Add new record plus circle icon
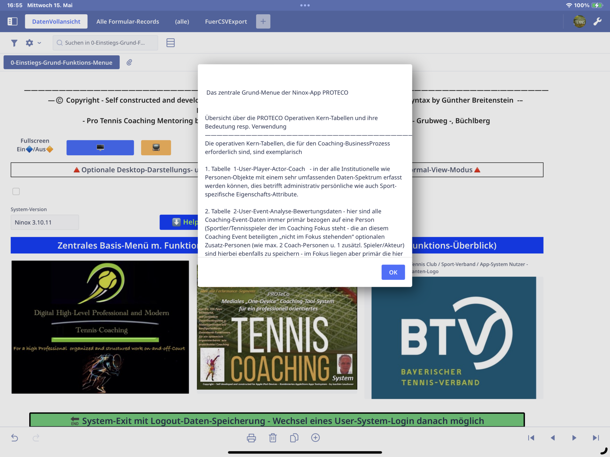610x457 pixels. 315,438
